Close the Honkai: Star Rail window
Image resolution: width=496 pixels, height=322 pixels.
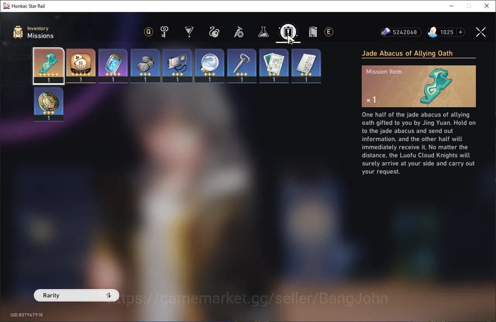coord(487,6)
